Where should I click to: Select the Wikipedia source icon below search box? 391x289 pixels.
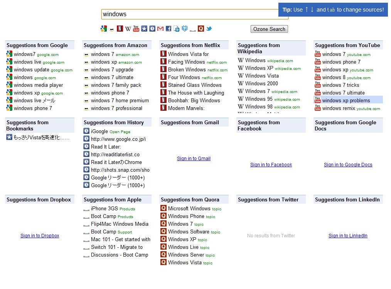(x=128, y=29)
